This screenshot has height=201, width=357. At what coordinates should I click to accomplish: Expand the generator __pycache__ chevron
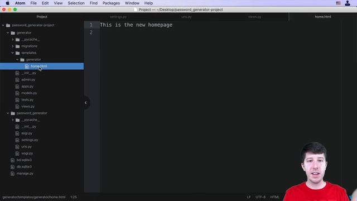tap(13, 40)
